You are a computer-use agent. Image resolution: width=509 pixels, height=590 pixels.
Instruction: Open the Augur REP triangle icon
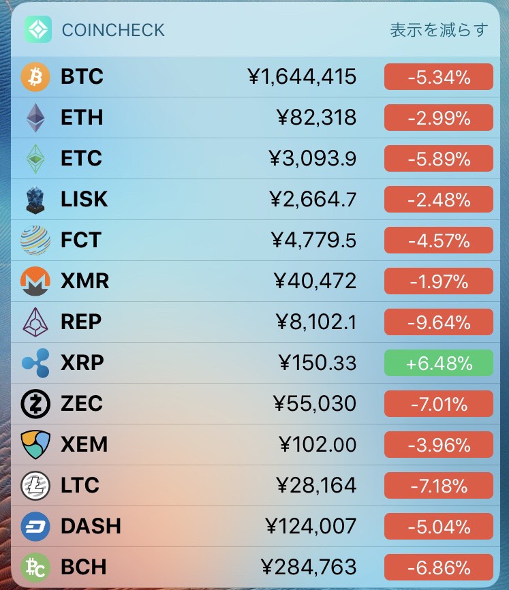tap(35, 322)
